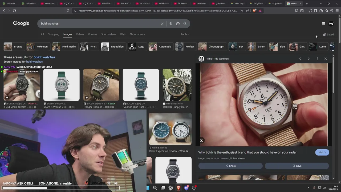Click the browser address bar URL
The height and width of the screenshot is (192, 341).
158,11
